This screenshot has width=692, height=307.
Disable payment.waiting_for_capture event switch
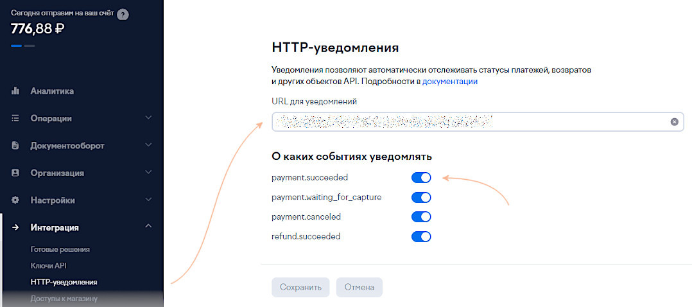coord(421,197)
